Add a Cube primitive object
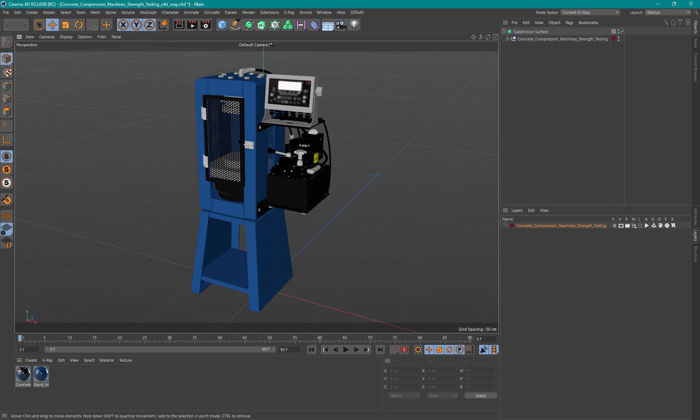Screen dimensions: 700x420 (x=222, y=25)
